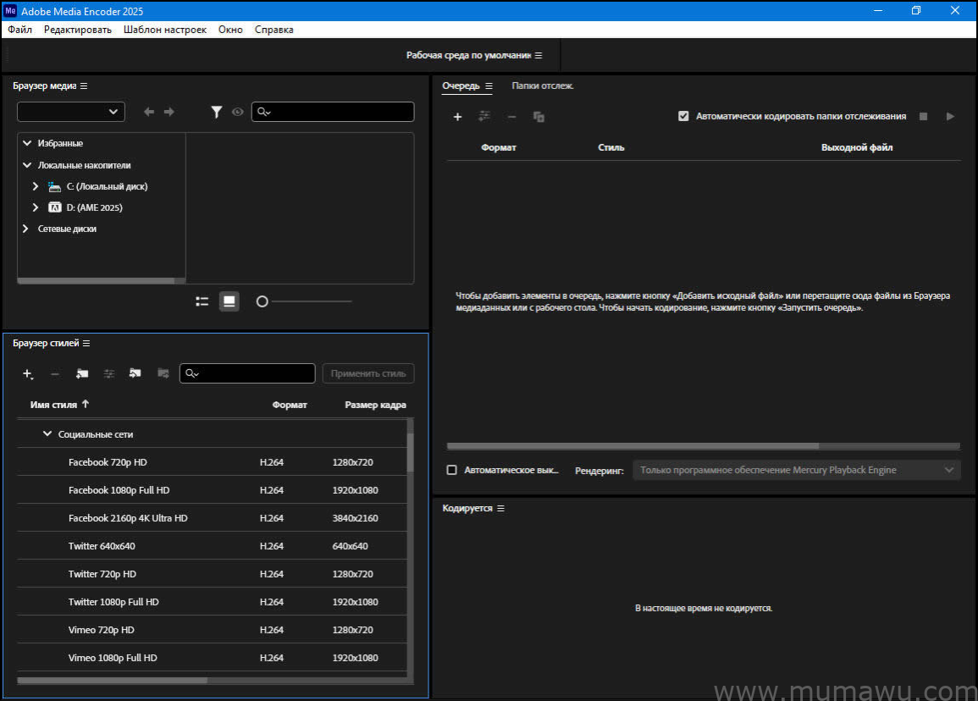
Task: Toggle the eye visibility icon in Media Browser
Action: click(x=238, y=112)
